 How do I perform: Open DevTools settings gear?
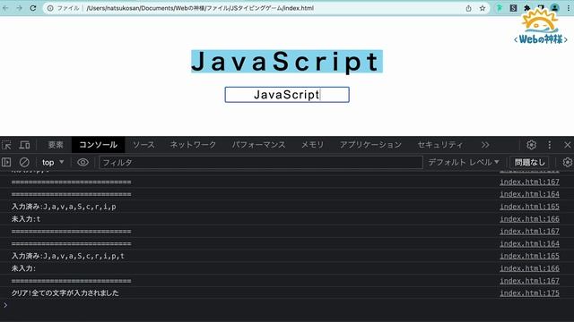[531, 145]
